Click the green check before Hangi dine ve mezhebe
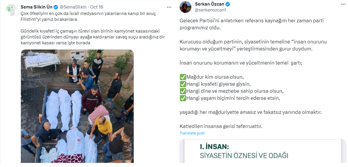Screen dimensions: 348x167 pos(183,91)
